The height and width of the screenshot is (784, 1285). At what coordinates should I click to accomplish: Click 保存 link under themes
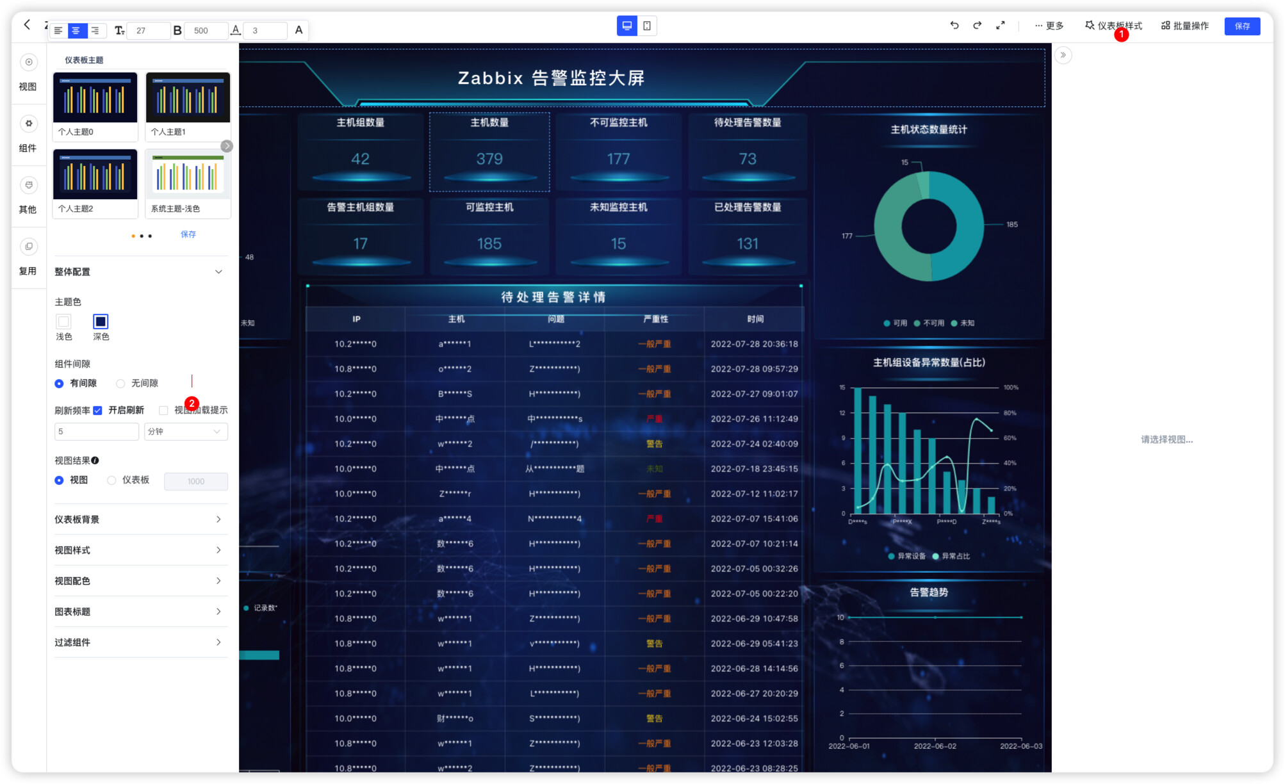[x=188, y=234]
